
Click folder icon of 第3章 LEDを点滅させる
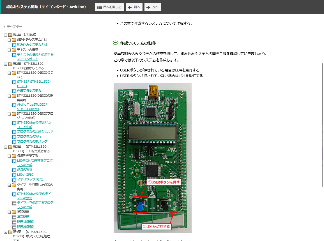click(10, 147)
